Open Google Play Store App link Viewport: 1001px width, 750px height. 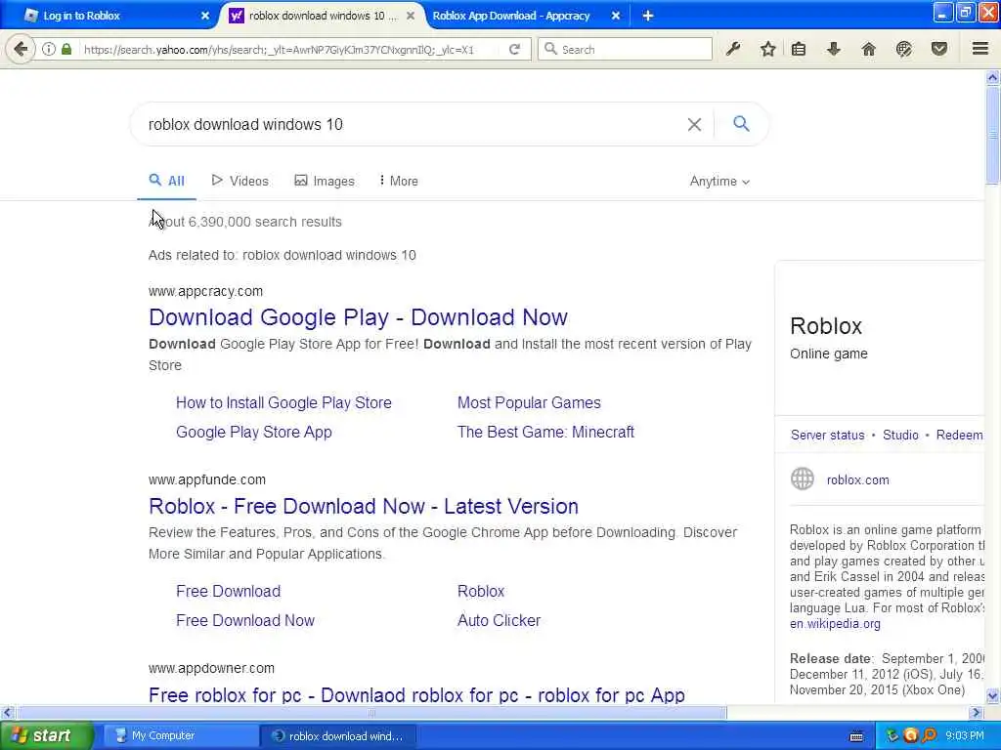point(254,432)
